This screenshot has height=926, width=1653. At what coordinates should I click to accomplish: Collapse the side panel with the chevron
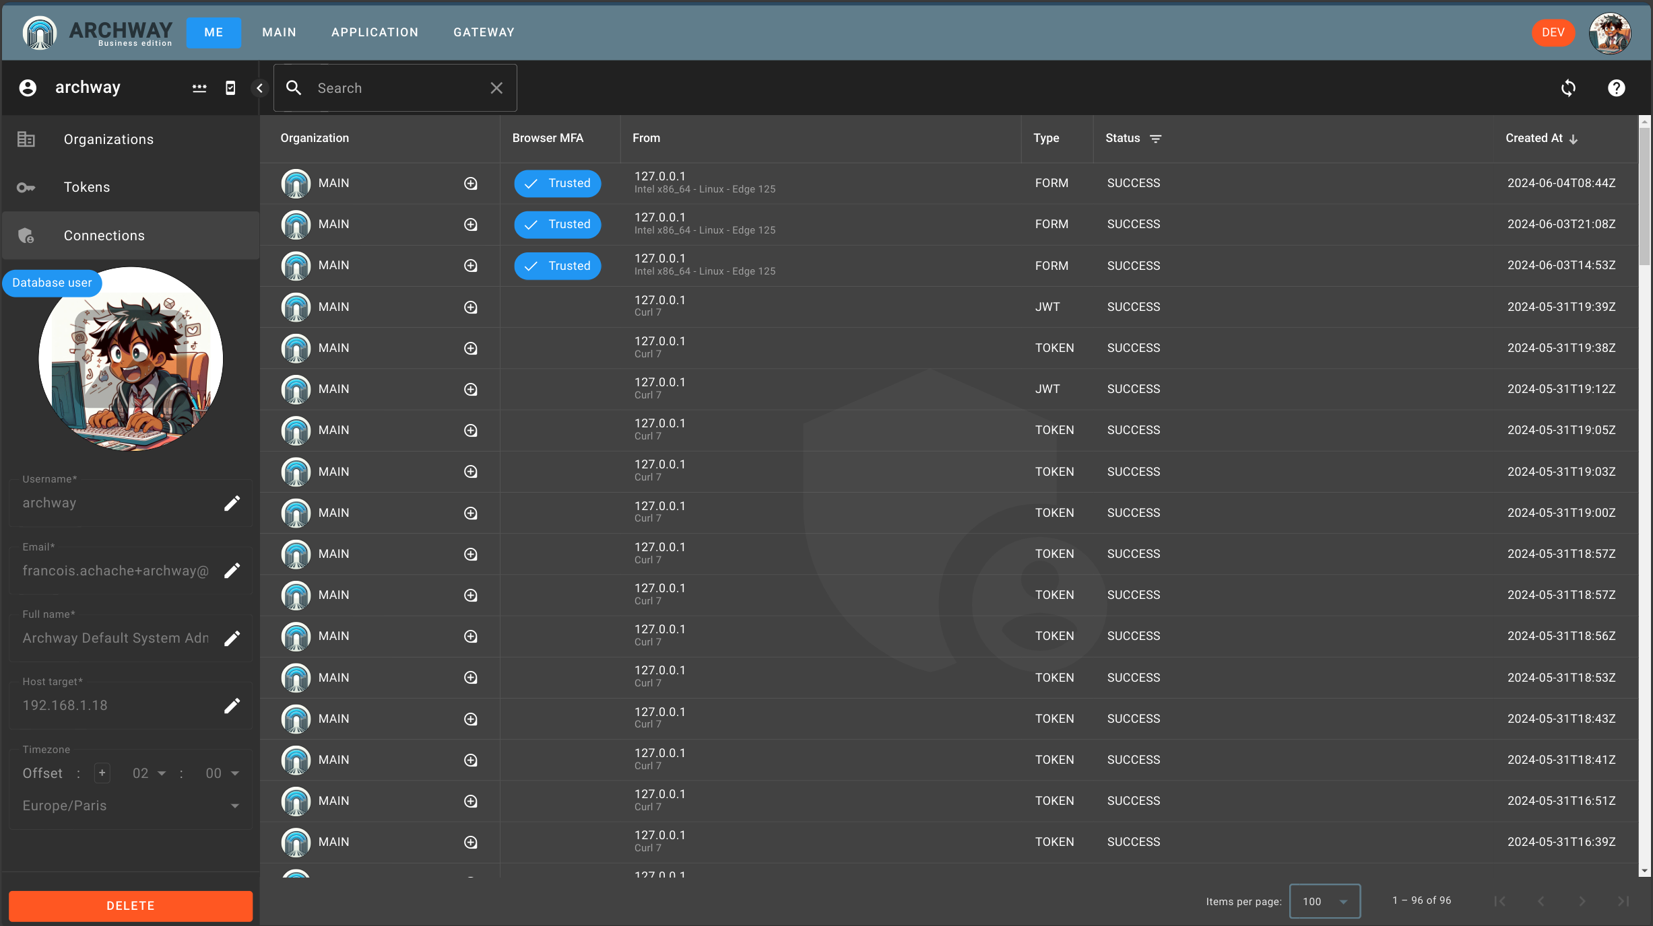(x=259, y=88)
